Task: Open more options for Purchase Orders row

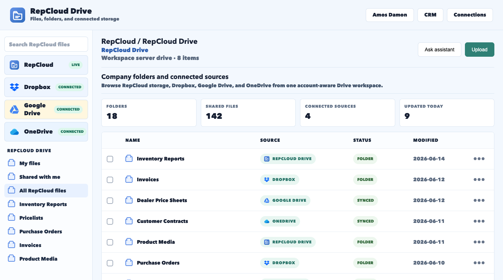Action: 479,263
